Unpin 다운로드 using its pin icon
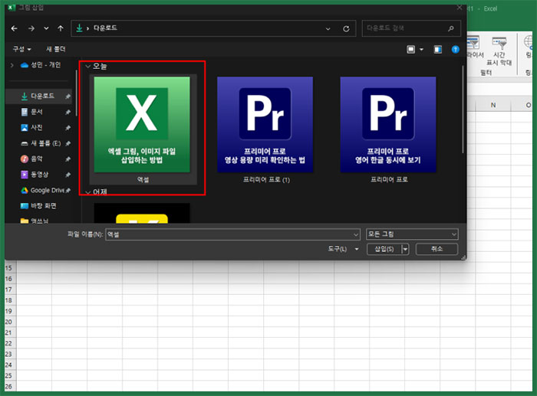The image size is (537, 396). [x=68, y=97]
